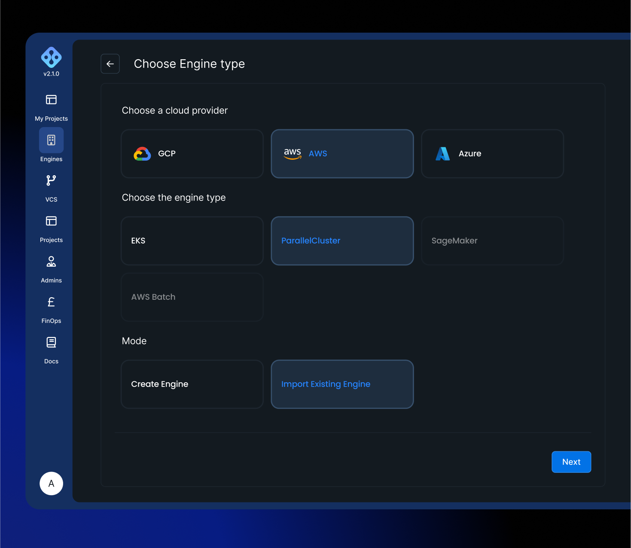Click the 'Choose the engine type' label
This screenshot has width=631, height=548.
click(174, 198)
